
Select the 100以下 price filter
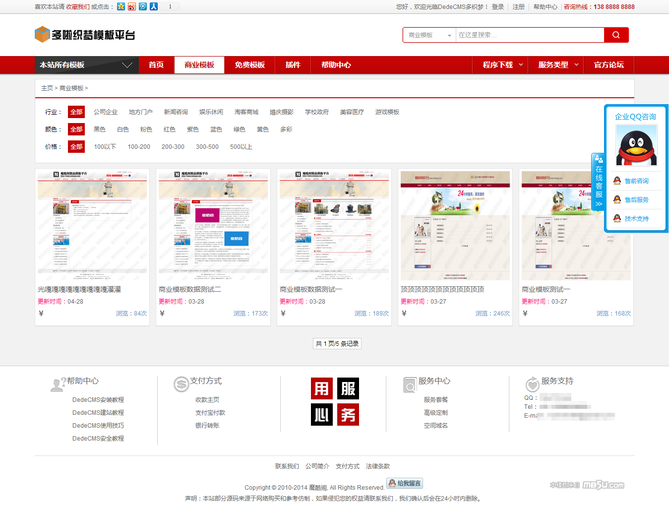point(105,147)
